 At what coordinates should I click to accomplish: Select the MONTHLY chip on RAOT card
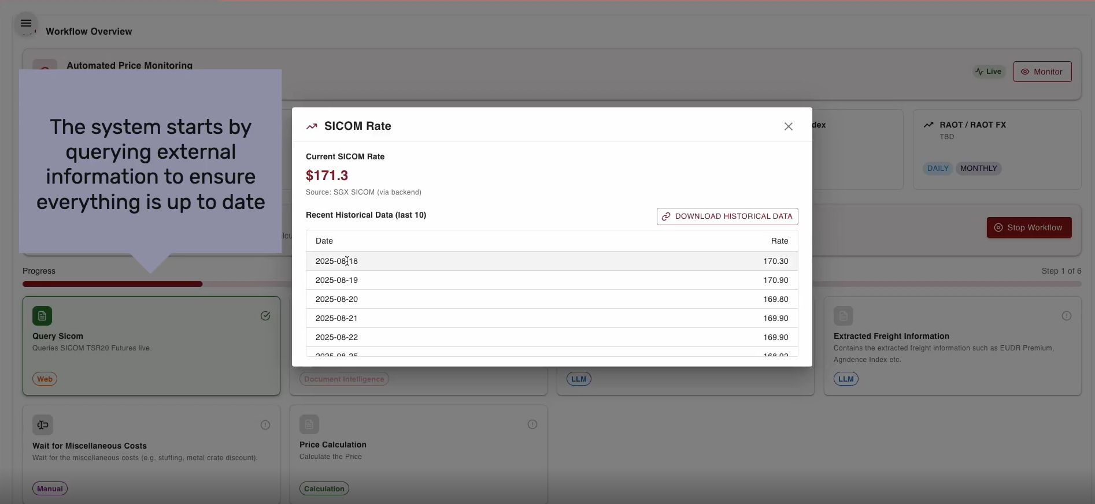978,169
